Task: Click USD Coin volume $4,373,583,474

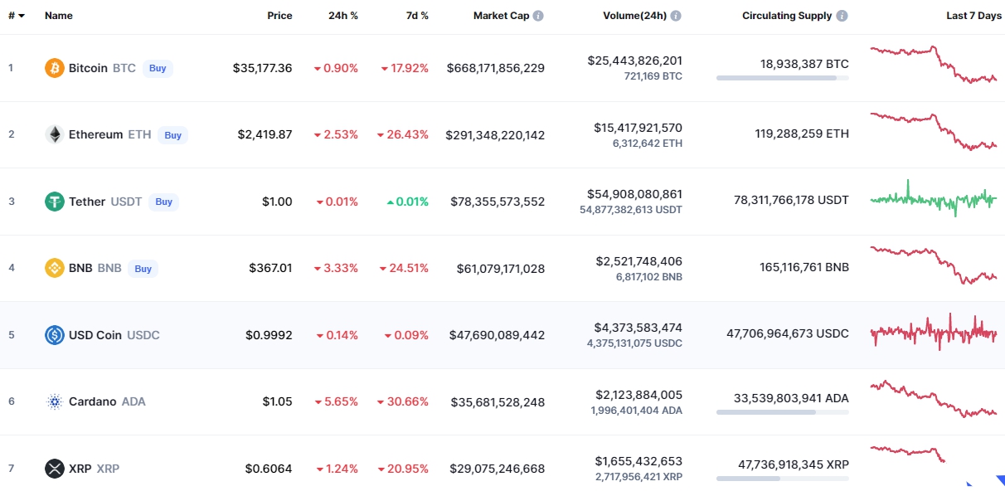Action: (x=638, y=328)
